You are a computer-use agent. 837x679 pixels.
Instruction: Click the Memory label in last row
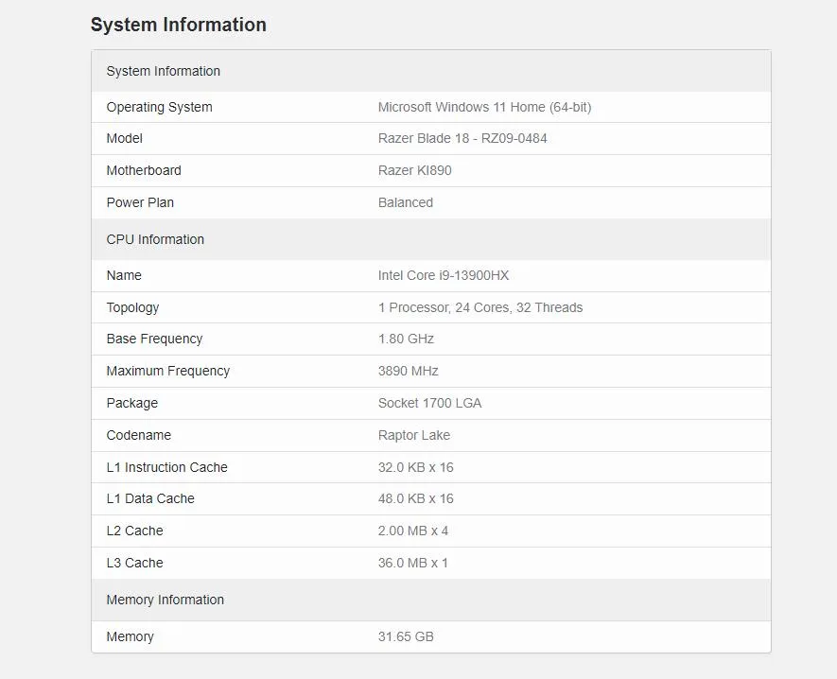130,636
